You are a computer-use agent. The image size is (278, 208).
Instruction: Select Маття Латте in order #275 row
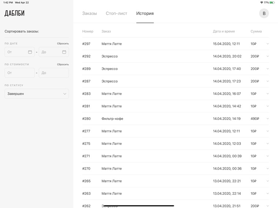point(112,144)
